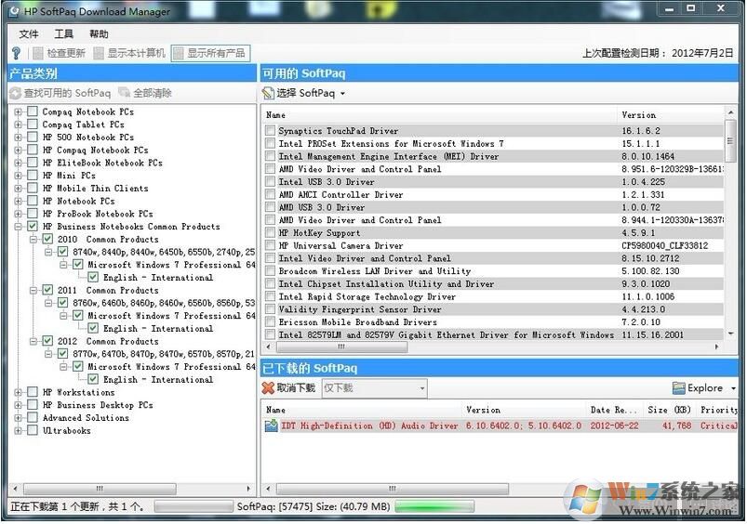Click the 检查更新 toolbar icon
This screenshot has height=524, width=747.
[39, 53]
